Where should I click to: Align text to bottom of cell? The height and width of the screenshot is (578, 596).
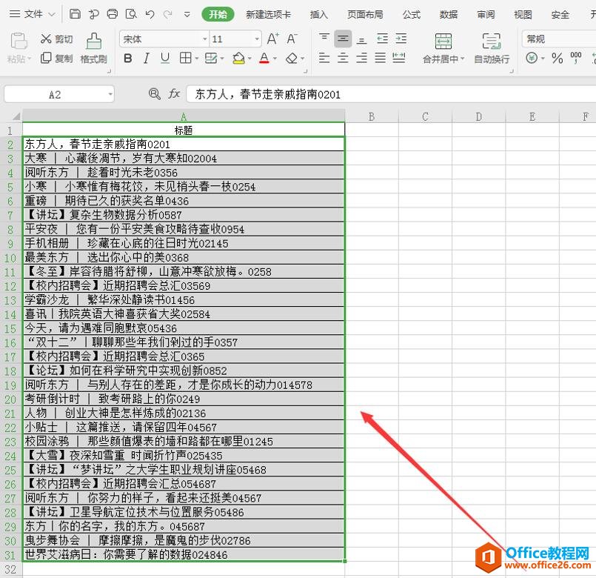[361, 39]
